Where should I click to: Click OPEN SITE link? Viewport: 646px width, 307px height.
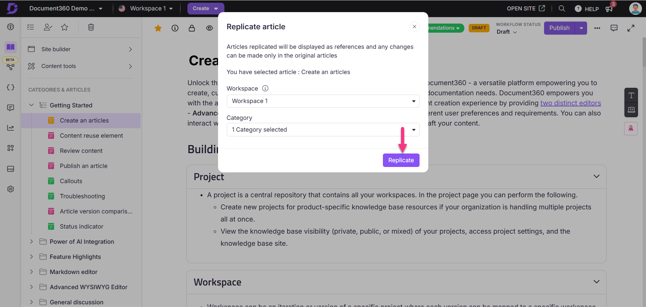pos(526,8)
